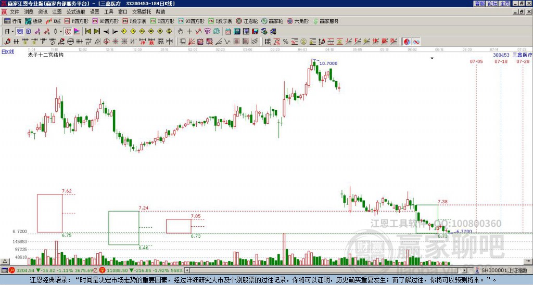Open 赢家服务 with dollar icon
This screenshot has width=533, height=285.
point(326,21)
